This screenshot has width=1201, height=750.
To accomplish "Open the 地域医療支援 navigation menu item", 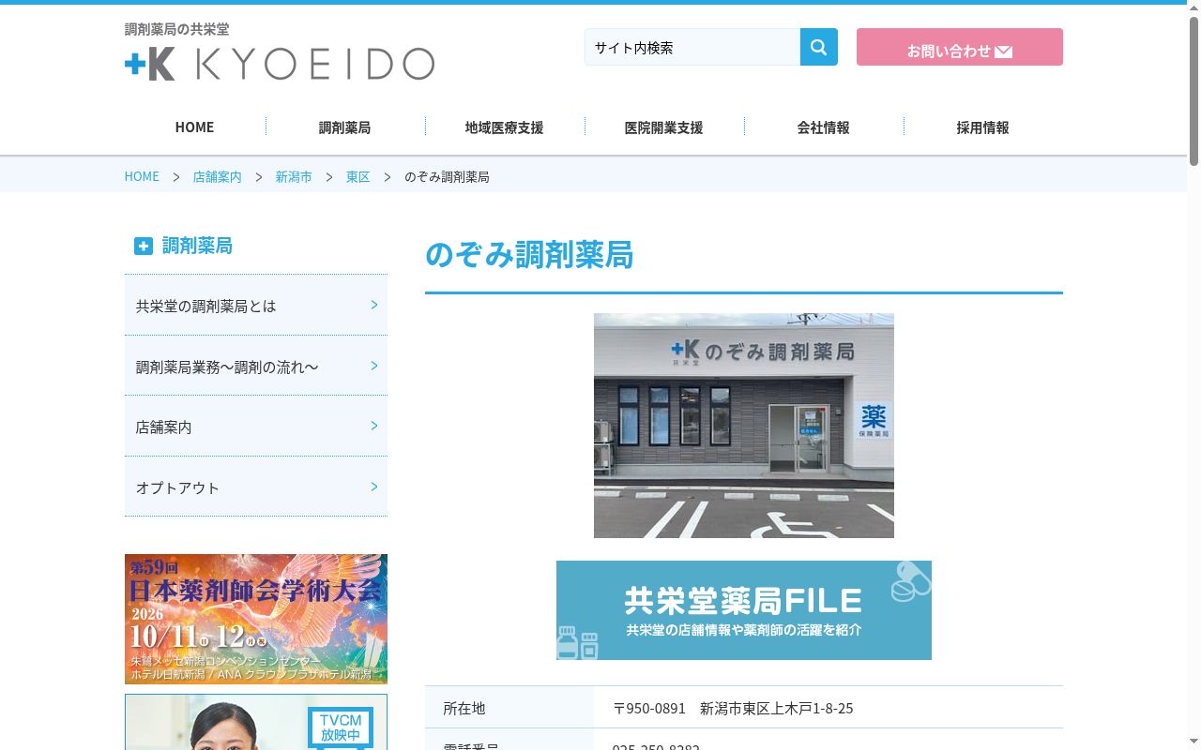I will point(504,127).
